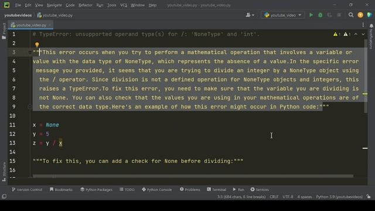This screenshot has width=375, height=211.
Task: Click the second weak warning indicator
Action: pyautogui.click(x=347, y=34)
